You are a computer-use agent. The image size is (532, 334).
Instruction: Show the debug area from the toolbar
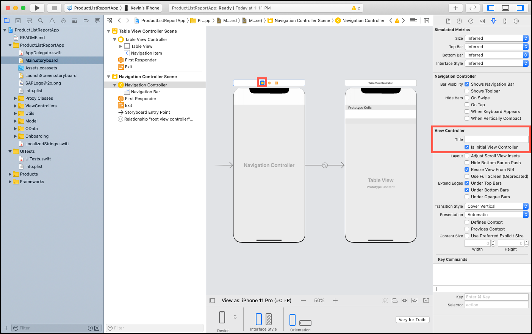(x=505, y=8)
